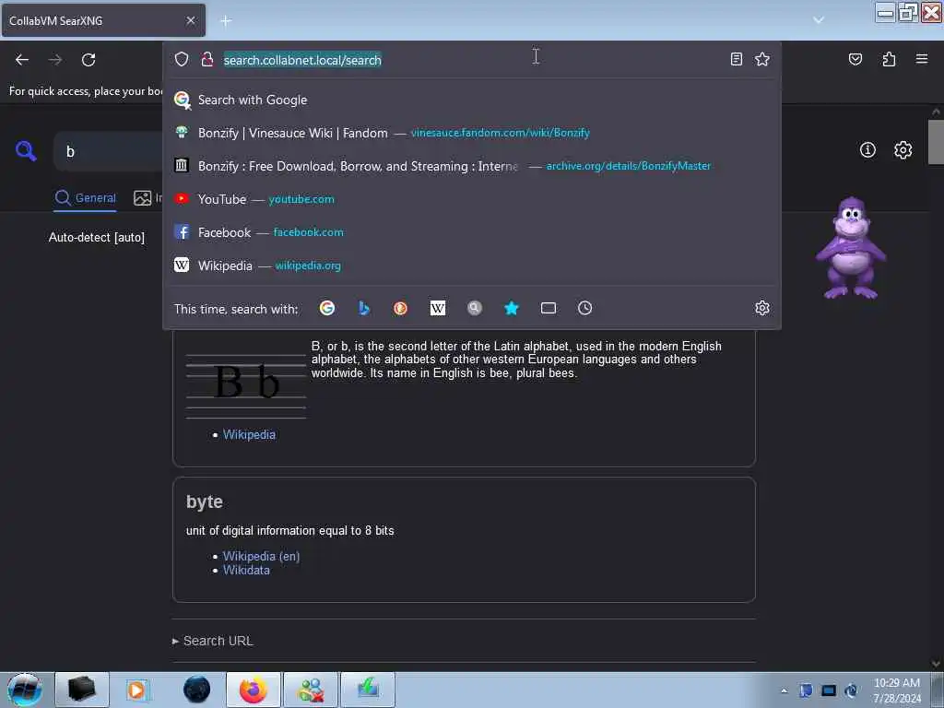
Task: Search this time with Google icon
Action: 327,308
